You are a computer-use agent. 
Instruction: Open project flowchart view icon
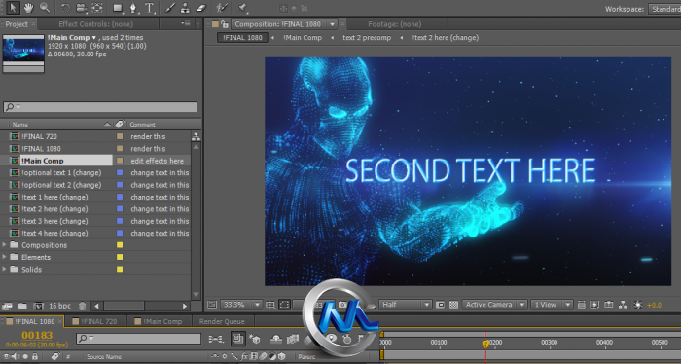[x=196, y=136]
